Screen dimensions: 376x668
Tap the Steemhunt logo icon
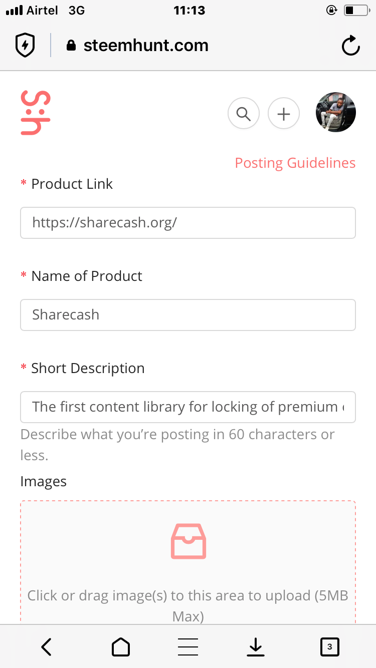tap(36, 113)
